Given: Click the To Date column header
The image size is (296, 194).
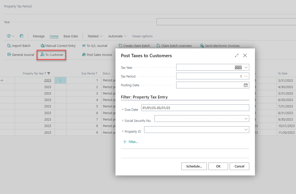Looking at the screenshot, I should [x=283, y=73].
